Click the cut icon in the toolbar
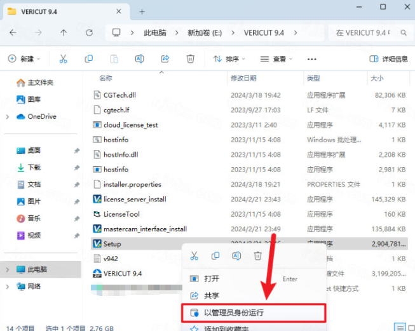415x331 pixels. pyautogui.click(x=63, y=58)
